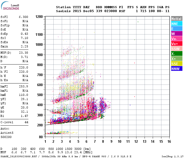Select the NoVal legend swatch

[177, 19]
